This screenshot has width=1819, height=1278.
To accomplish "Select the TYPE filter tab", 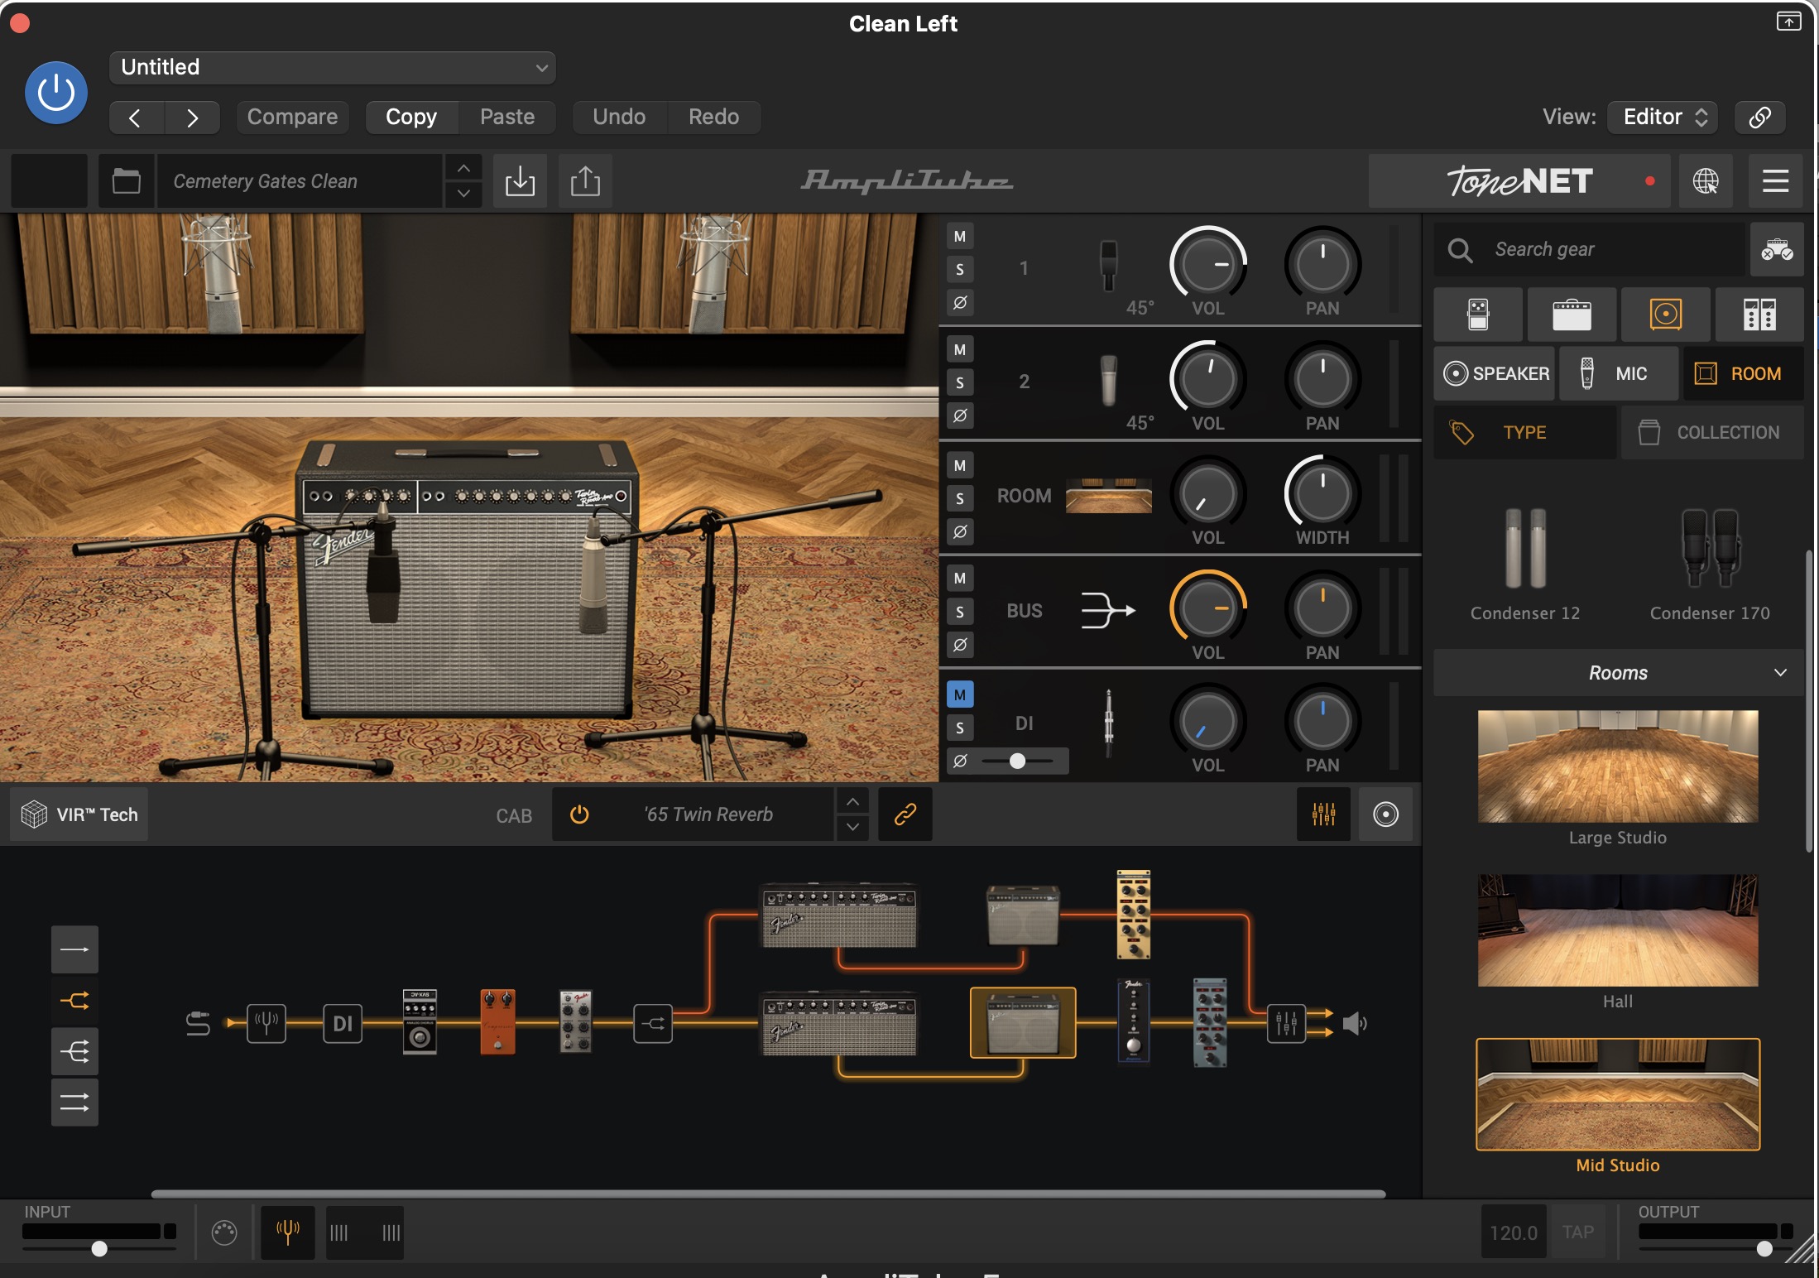I will pos(1524,432).
